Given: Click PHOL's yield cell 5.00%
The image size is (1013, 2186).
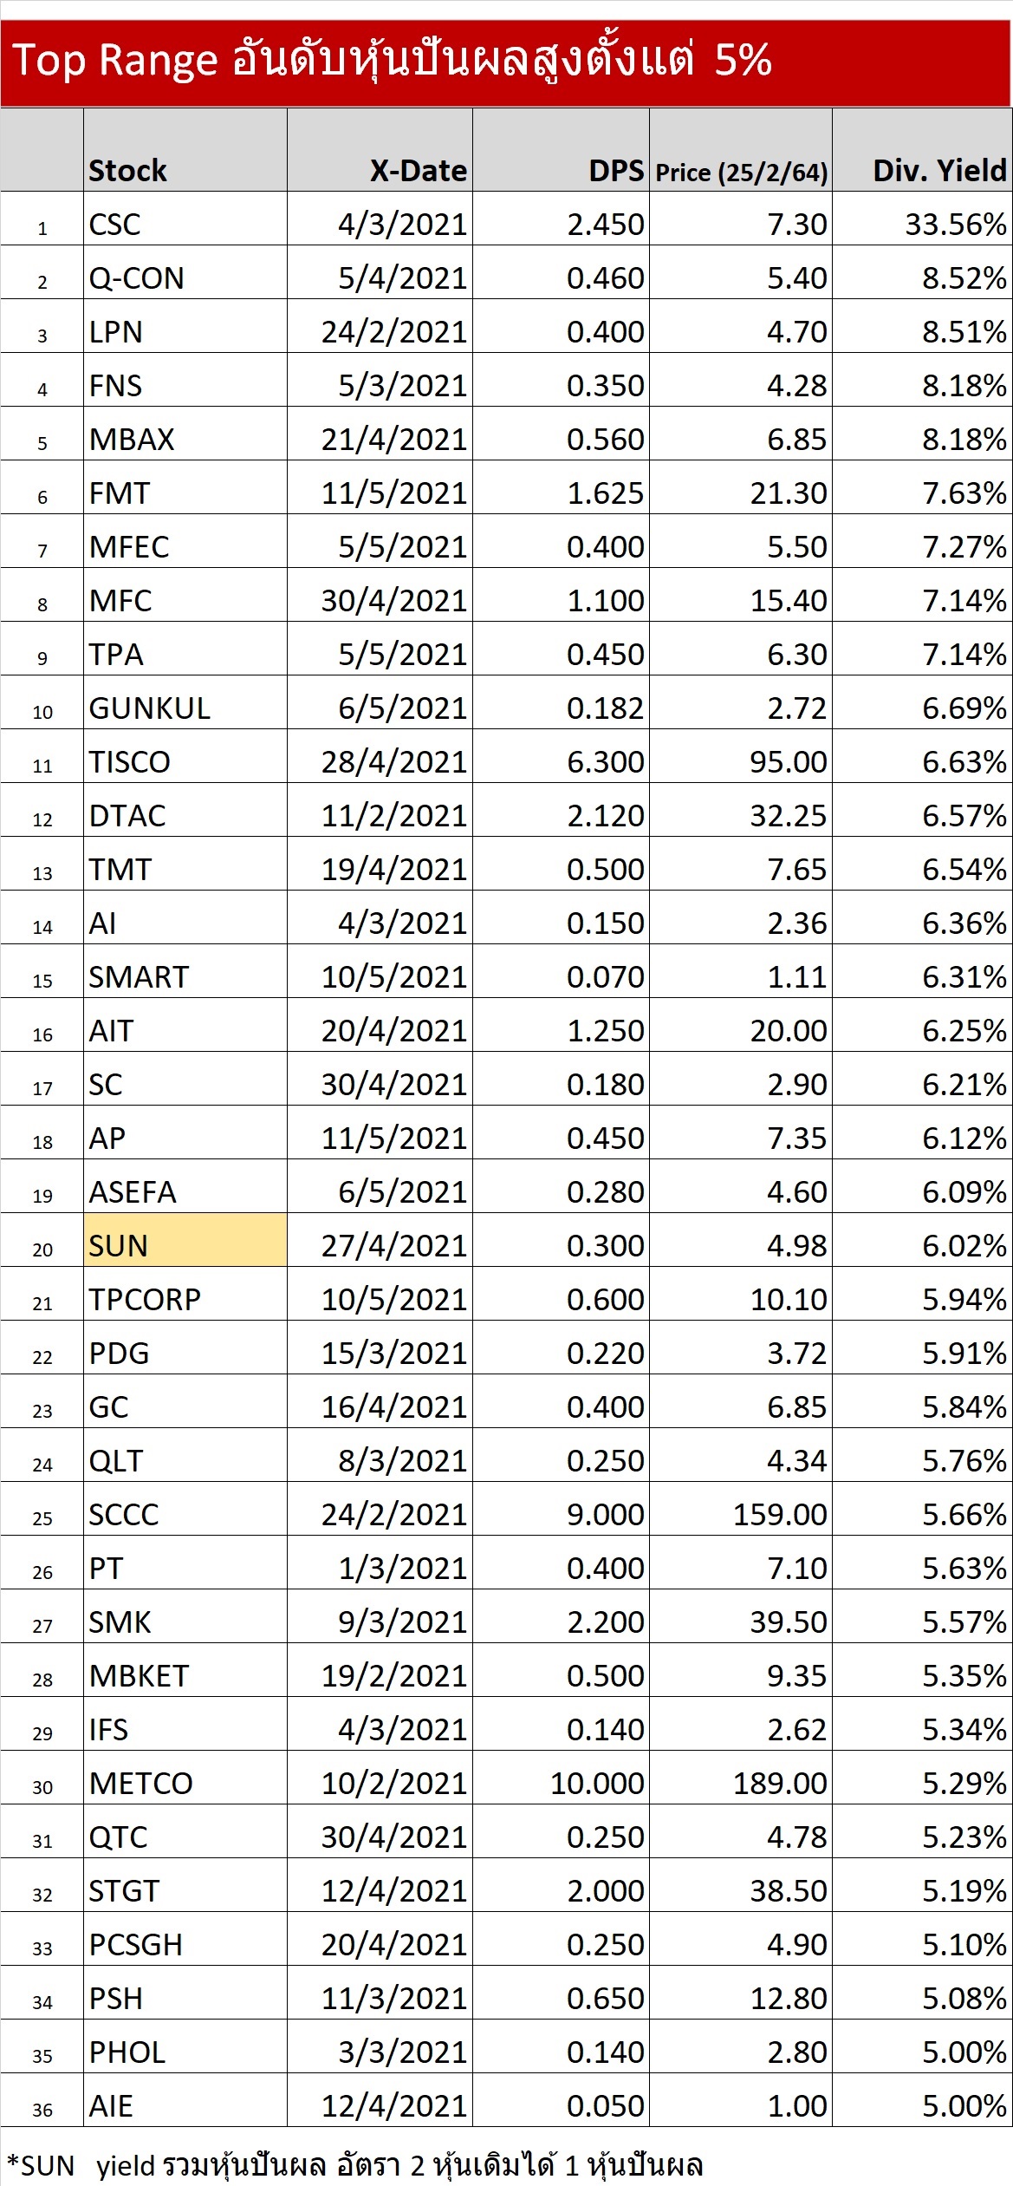Looking at the screenshot, I should 922,2046.
